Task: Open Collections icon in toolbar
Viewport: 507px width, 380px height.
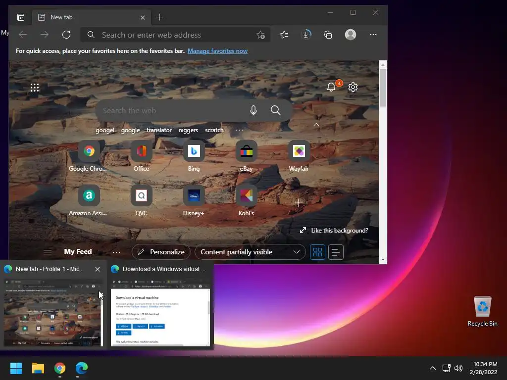Action: [328, 35]
